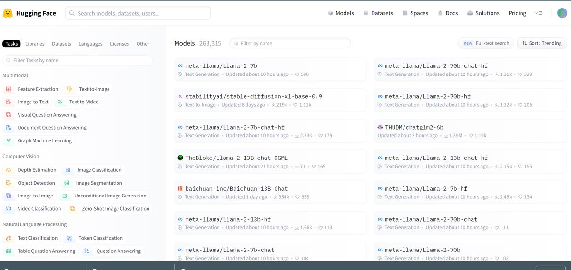Click the Text Classification icon

click(9, 238)
